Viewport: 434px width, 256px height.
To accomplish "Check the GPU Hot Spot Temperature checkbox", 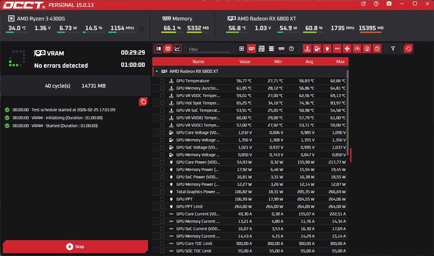I will click(162, 103).
